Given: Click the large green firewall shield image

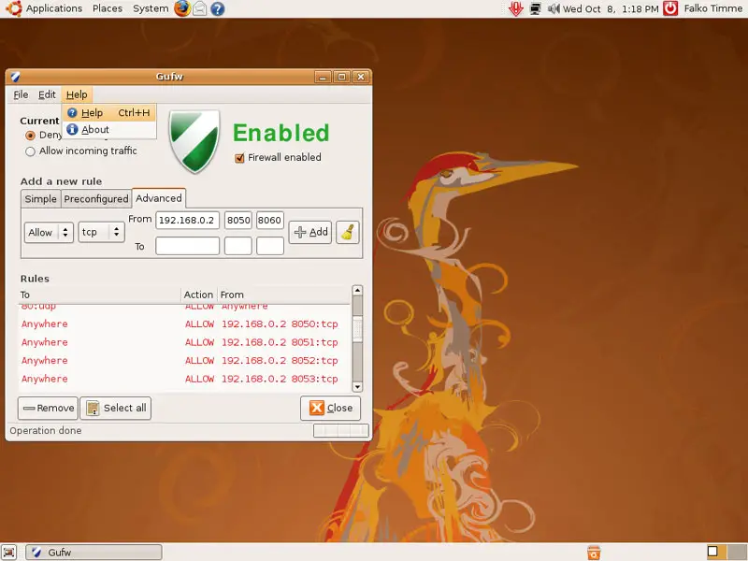Looking at the screenshot, I should pos(194,141).
